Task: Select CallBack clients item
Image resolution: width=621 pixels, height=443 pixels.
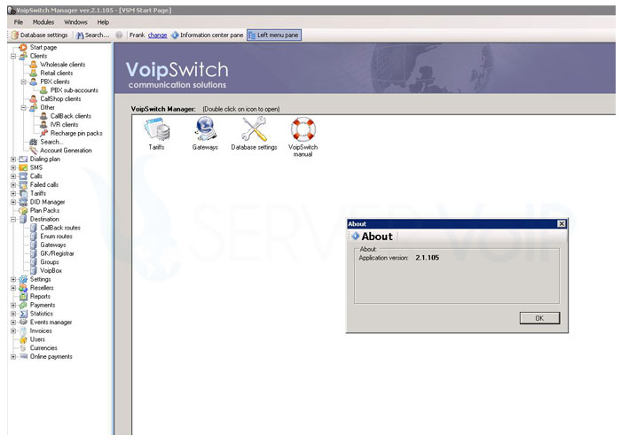Action: click(70, 116)
